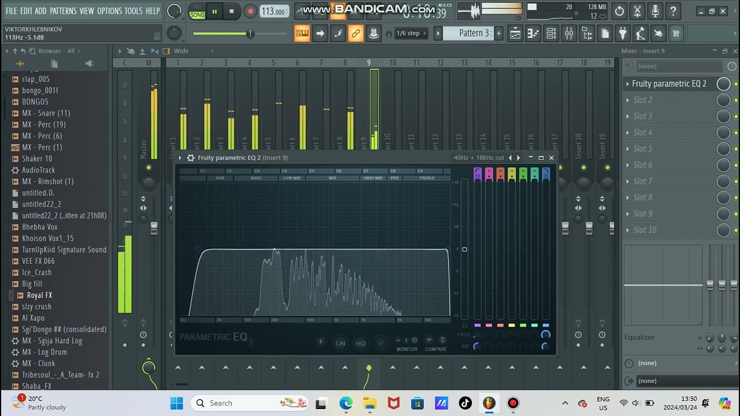Add a new pattern with plus button
The width and height of the screenshot is (740, 416).
[498, 34]
